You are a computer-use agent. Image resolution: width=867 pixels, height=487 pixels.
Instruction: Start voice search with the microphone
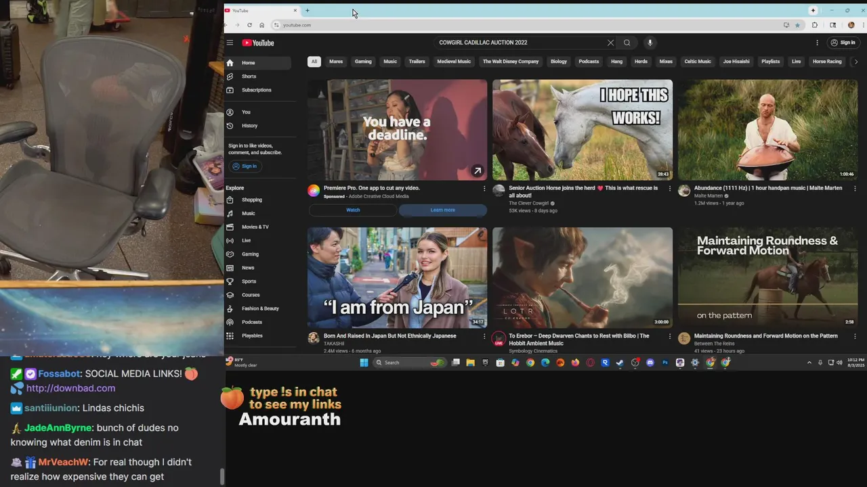click(x=650, y=43)
